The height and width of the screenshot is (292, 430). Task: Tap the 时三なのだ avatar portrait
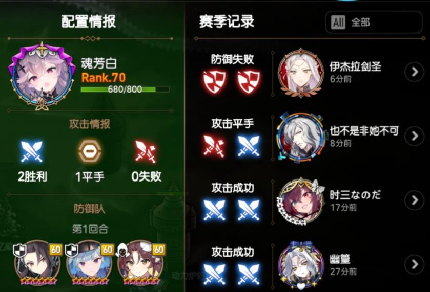pos(300,201)
